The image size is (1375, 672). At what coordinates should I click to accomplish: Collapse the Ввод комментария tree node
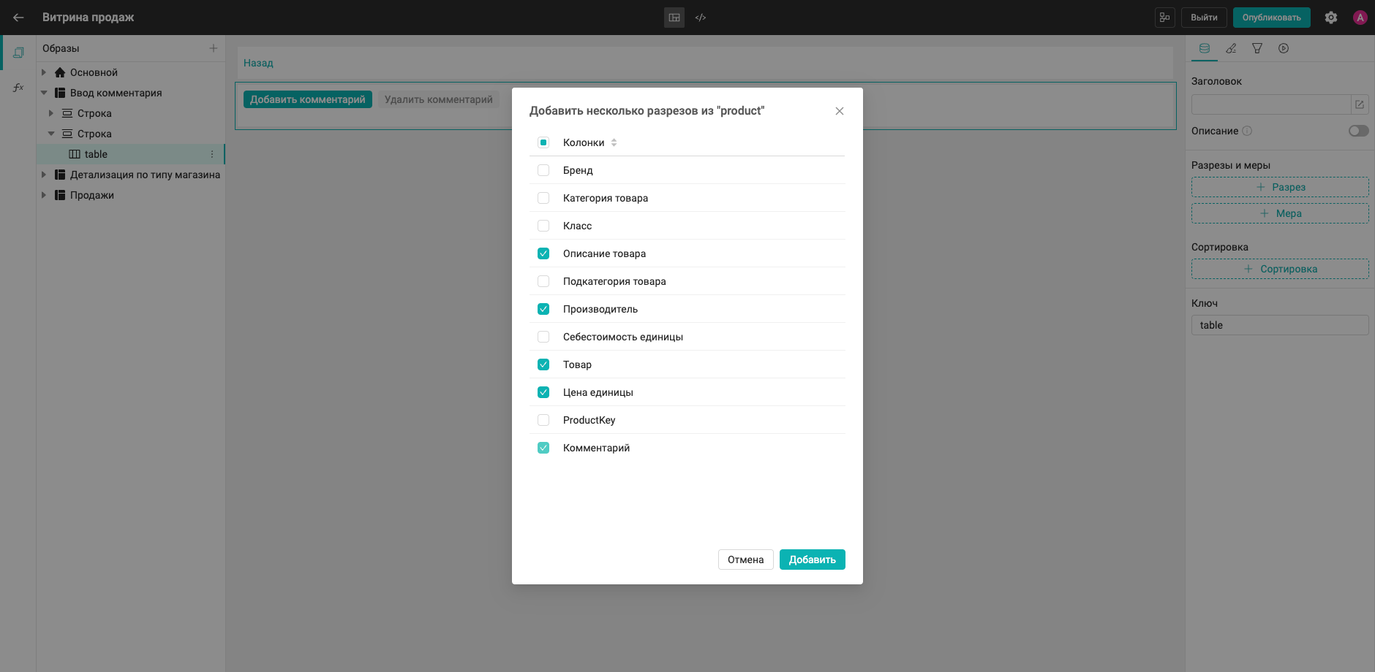click(44, 93)
